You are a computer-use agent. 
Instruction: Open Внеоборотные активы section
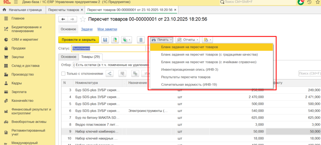click(29, 122)
